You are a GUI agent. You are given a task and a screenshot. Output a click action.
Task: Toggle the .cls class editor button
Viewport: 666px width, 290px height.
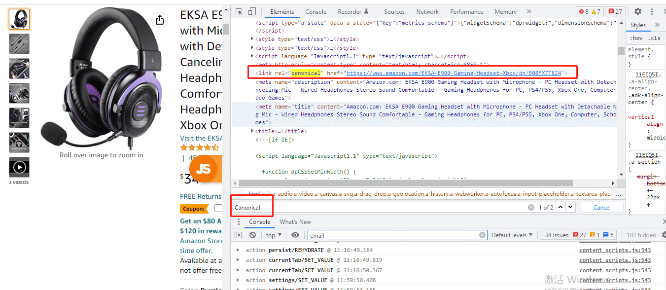click(654, 38)
